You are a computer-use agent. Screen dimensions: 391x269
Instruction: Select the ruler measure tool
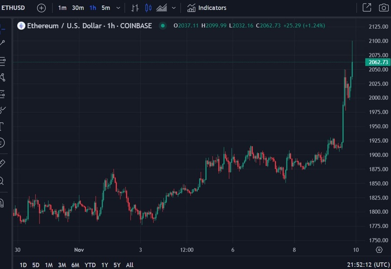click(2, 164)
